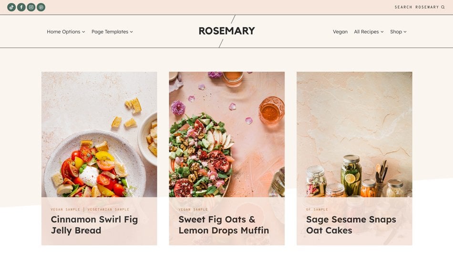
Task: Click the fig walnut salad platter photo
Action: (226, 134)
